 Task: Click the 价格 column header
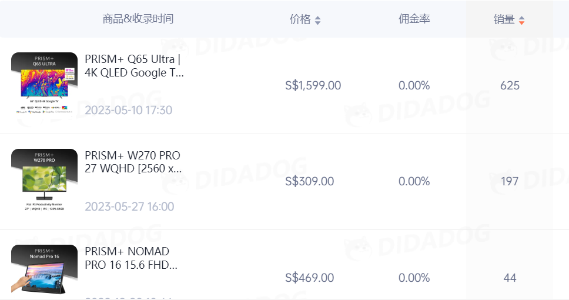[300, 19]
